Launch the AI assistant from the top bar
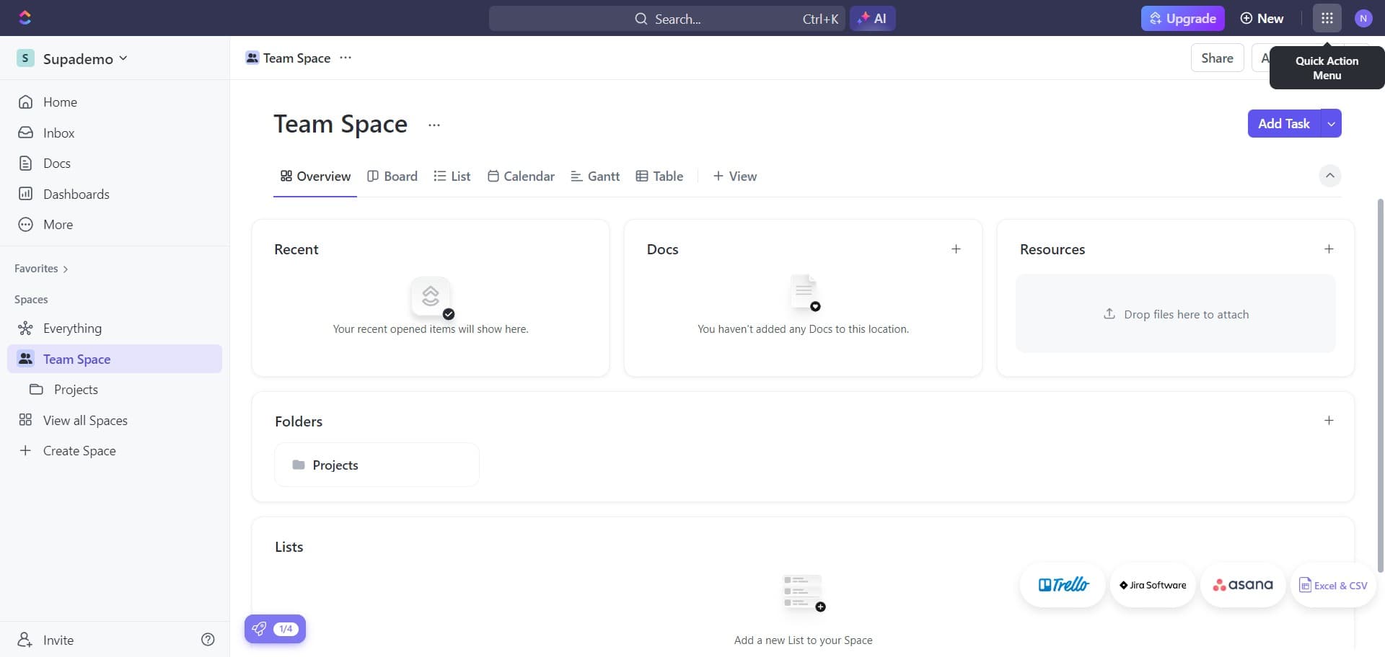This screenshot has width=1385, height=657. [873, 18]
